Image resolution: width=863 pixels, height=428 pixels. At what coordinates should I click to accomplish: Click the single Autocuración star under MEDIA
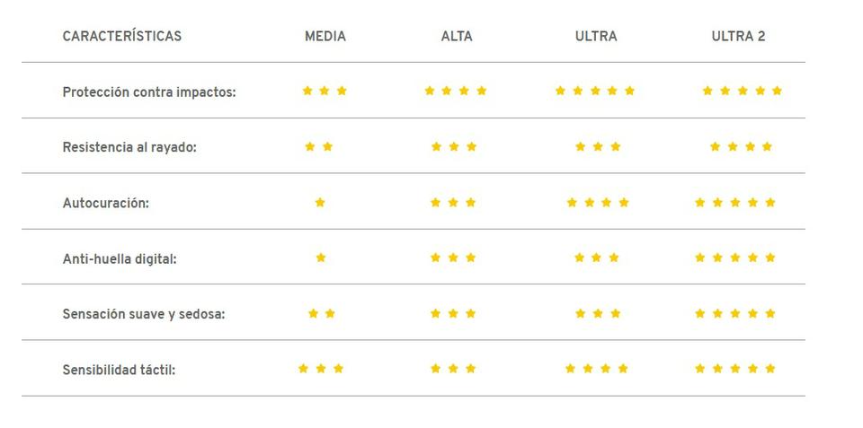[320, 203]
